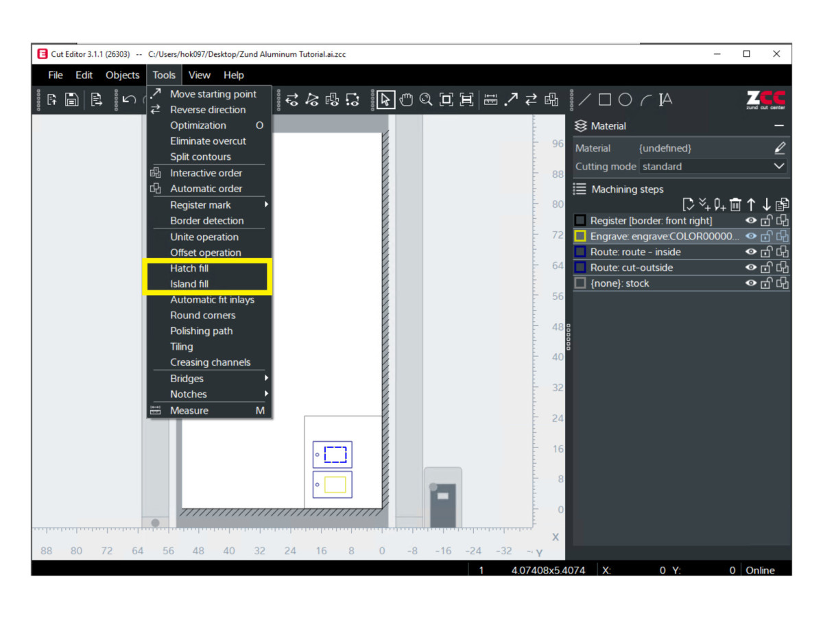The width and height of the screenshot is (823, 636).
Task: Open the Objects menu
Action: 123,75
